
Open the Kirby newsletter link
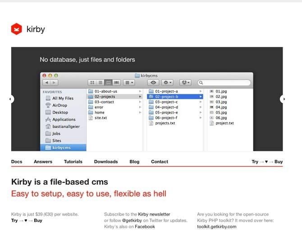(154, 214)
